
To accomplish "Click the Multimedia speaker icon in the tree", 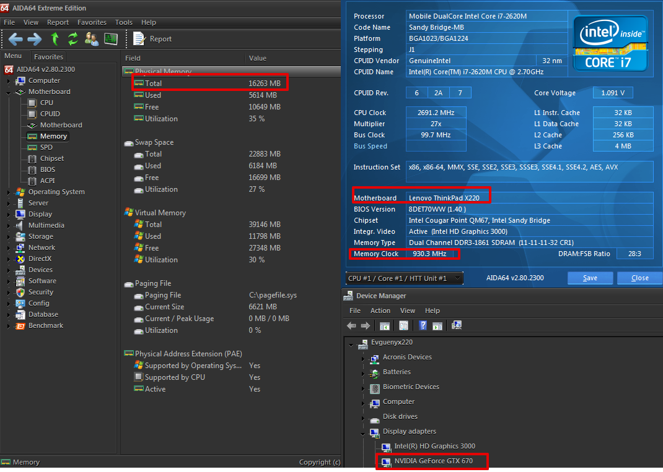I will point(20,225).
